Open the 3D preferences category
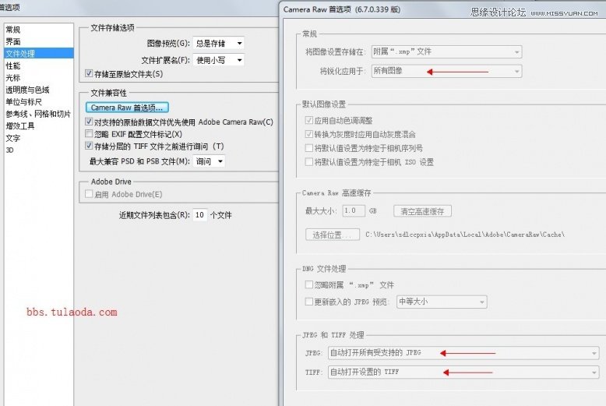The width and height of the screenshot is (606, 406). click(9, 150)
